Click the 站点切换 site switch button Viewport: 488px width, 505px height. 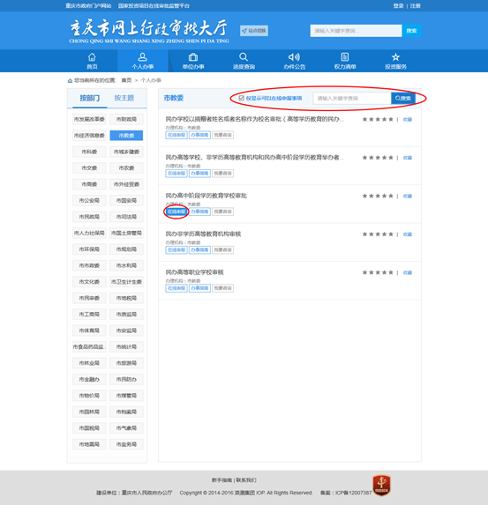coord(254,31)
